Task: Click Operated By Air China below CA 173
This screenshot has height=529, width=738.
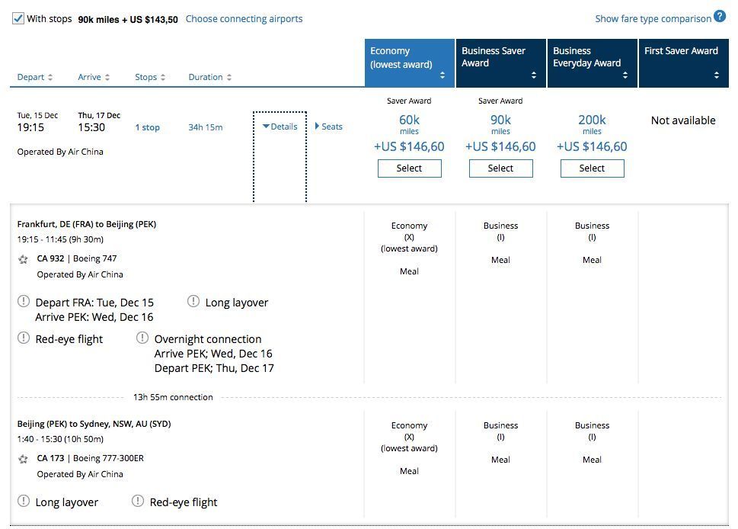Action: pyautogui.click(x=80, y=474)
